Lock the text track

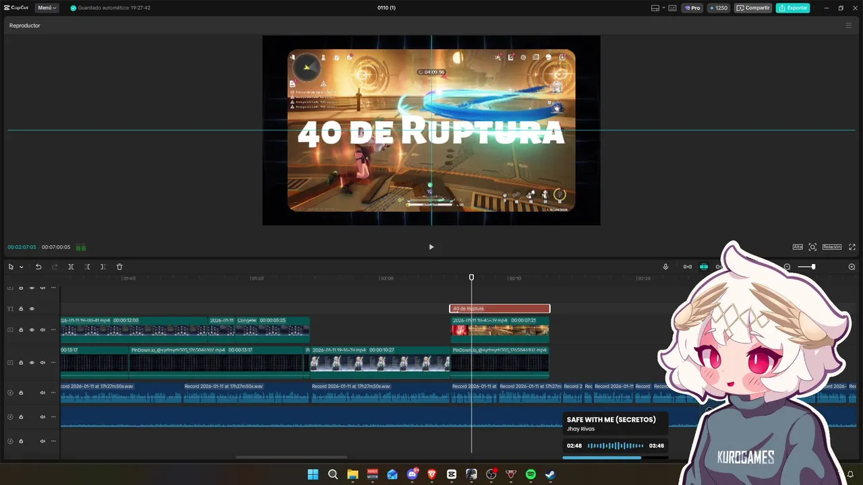[x=21, y=309]
